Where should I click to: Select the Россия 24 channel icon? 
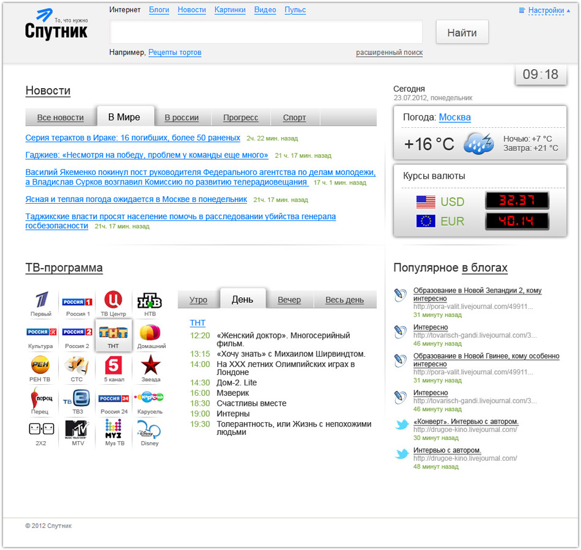(114, 398)
